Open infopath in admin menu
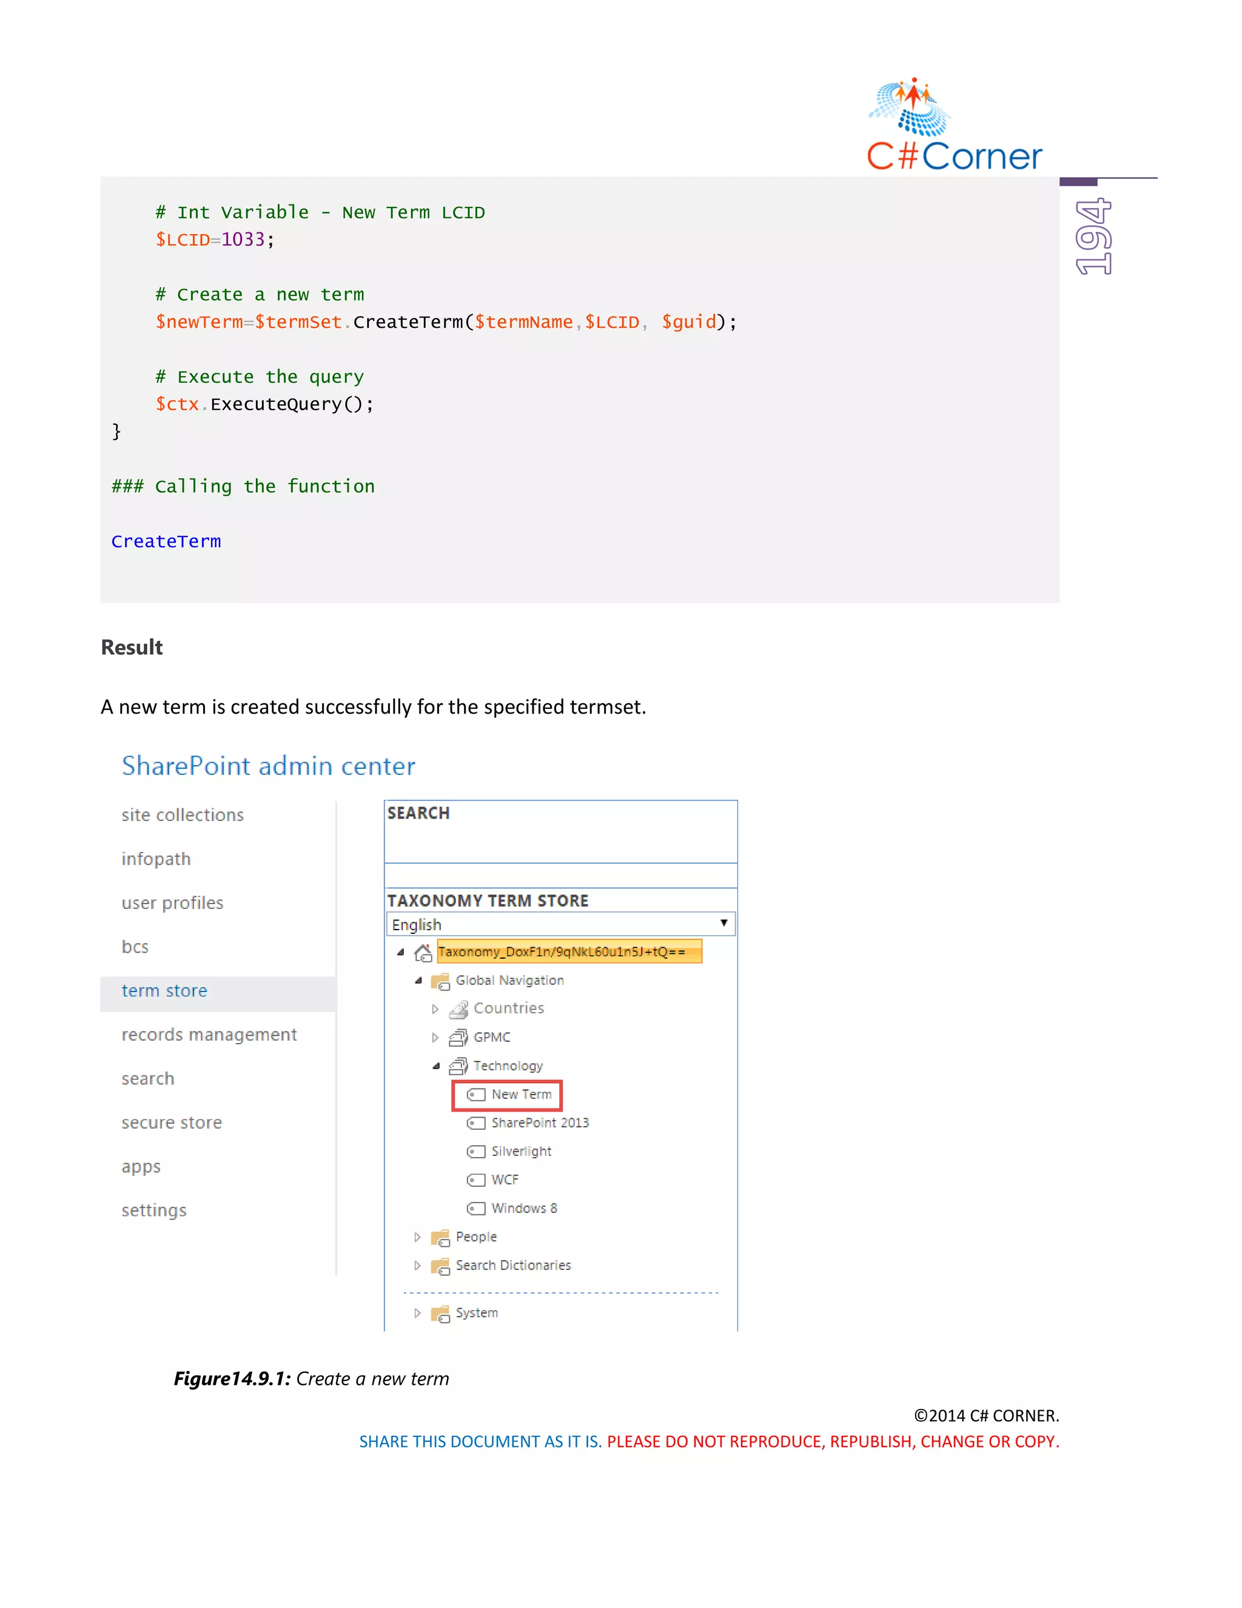1242x1608 pixels. [156, 859]
